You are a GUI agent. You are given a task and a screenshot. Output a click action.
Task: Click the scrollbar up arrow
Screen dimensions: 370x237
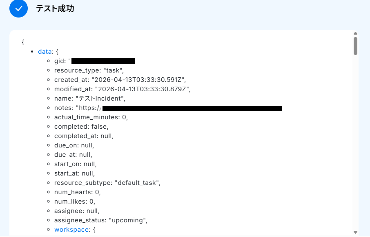coord(355,33)
